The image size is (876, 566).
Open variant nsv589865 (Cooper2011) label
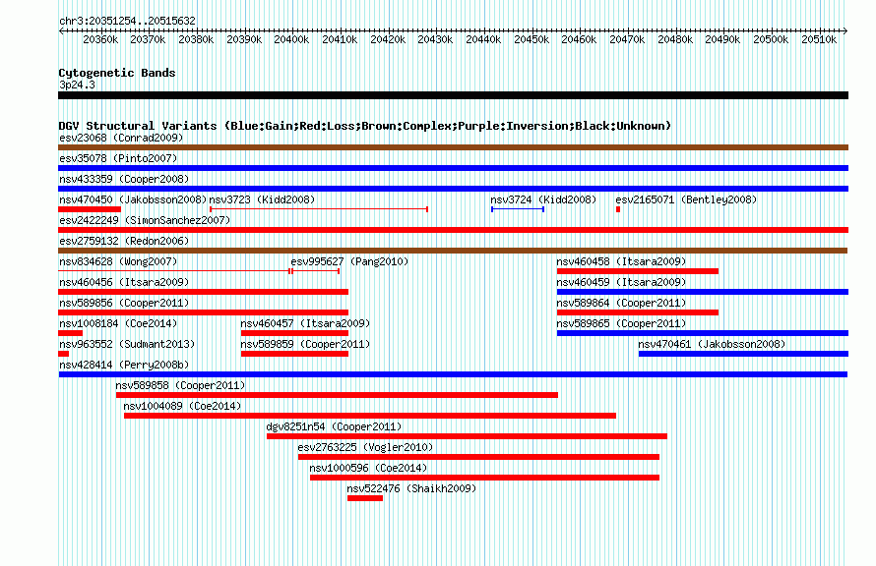(x=621, y=323)
